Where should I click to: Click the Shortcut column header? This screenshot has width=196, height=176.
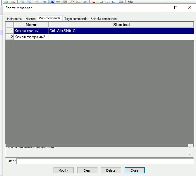pos(121,25)
